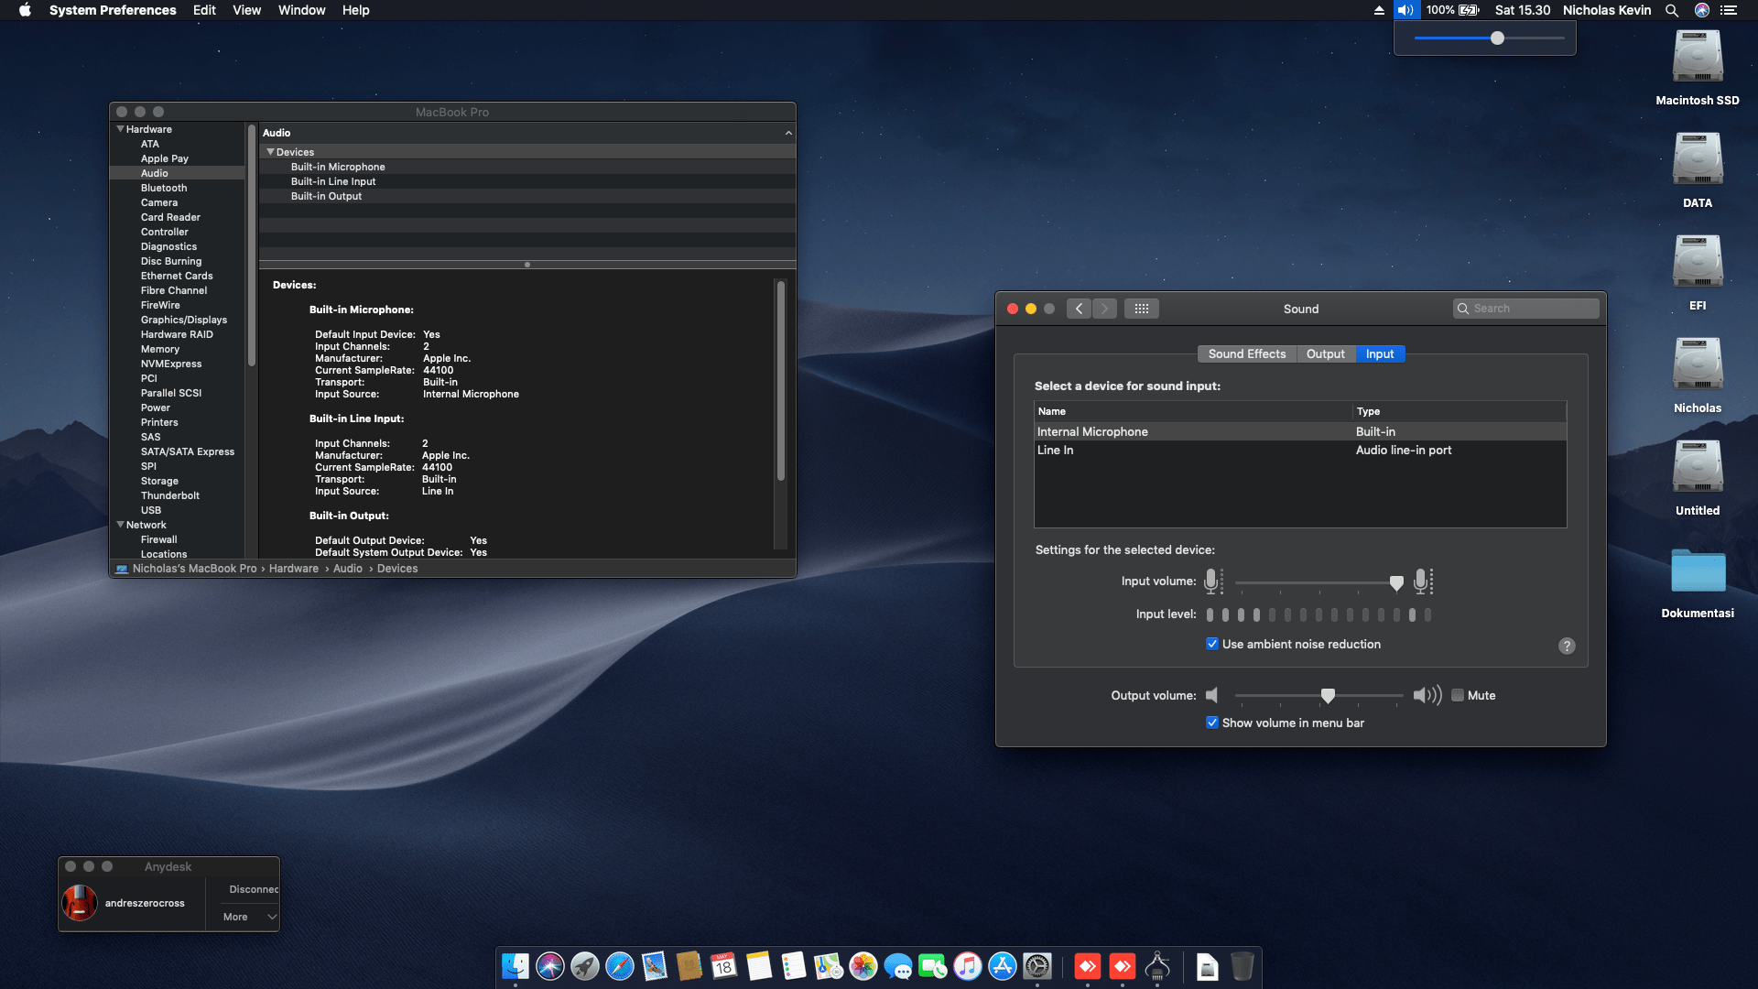Click the help question mark button
This screenshot has height=989, width=1758.
coord(1567,646)
